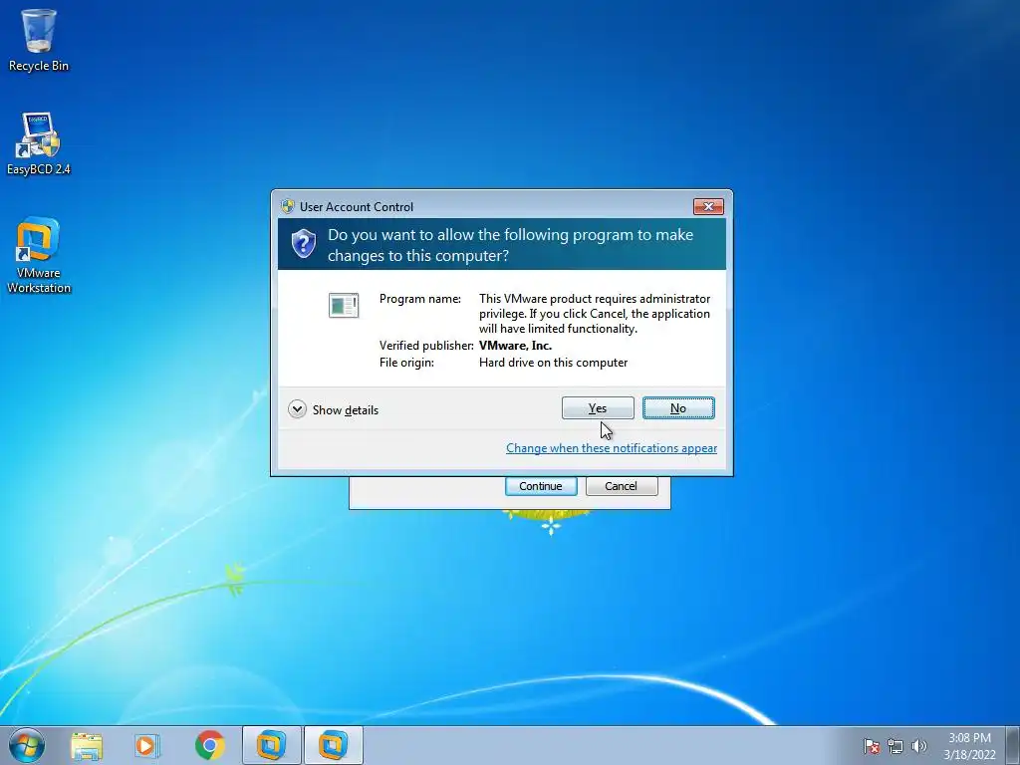
Task: Switch to first VMware taskbar window
Action: click(x=271, y=745)
